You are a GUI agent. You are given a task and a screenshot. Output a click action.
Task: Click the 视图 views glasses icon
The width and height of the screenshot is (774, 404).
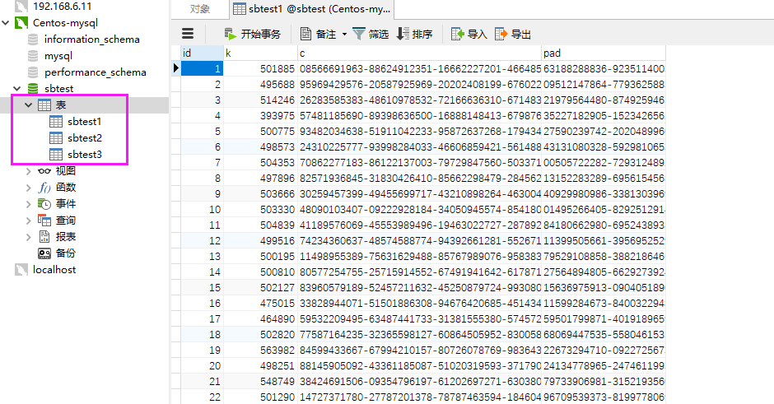click(x=44, y=171)
